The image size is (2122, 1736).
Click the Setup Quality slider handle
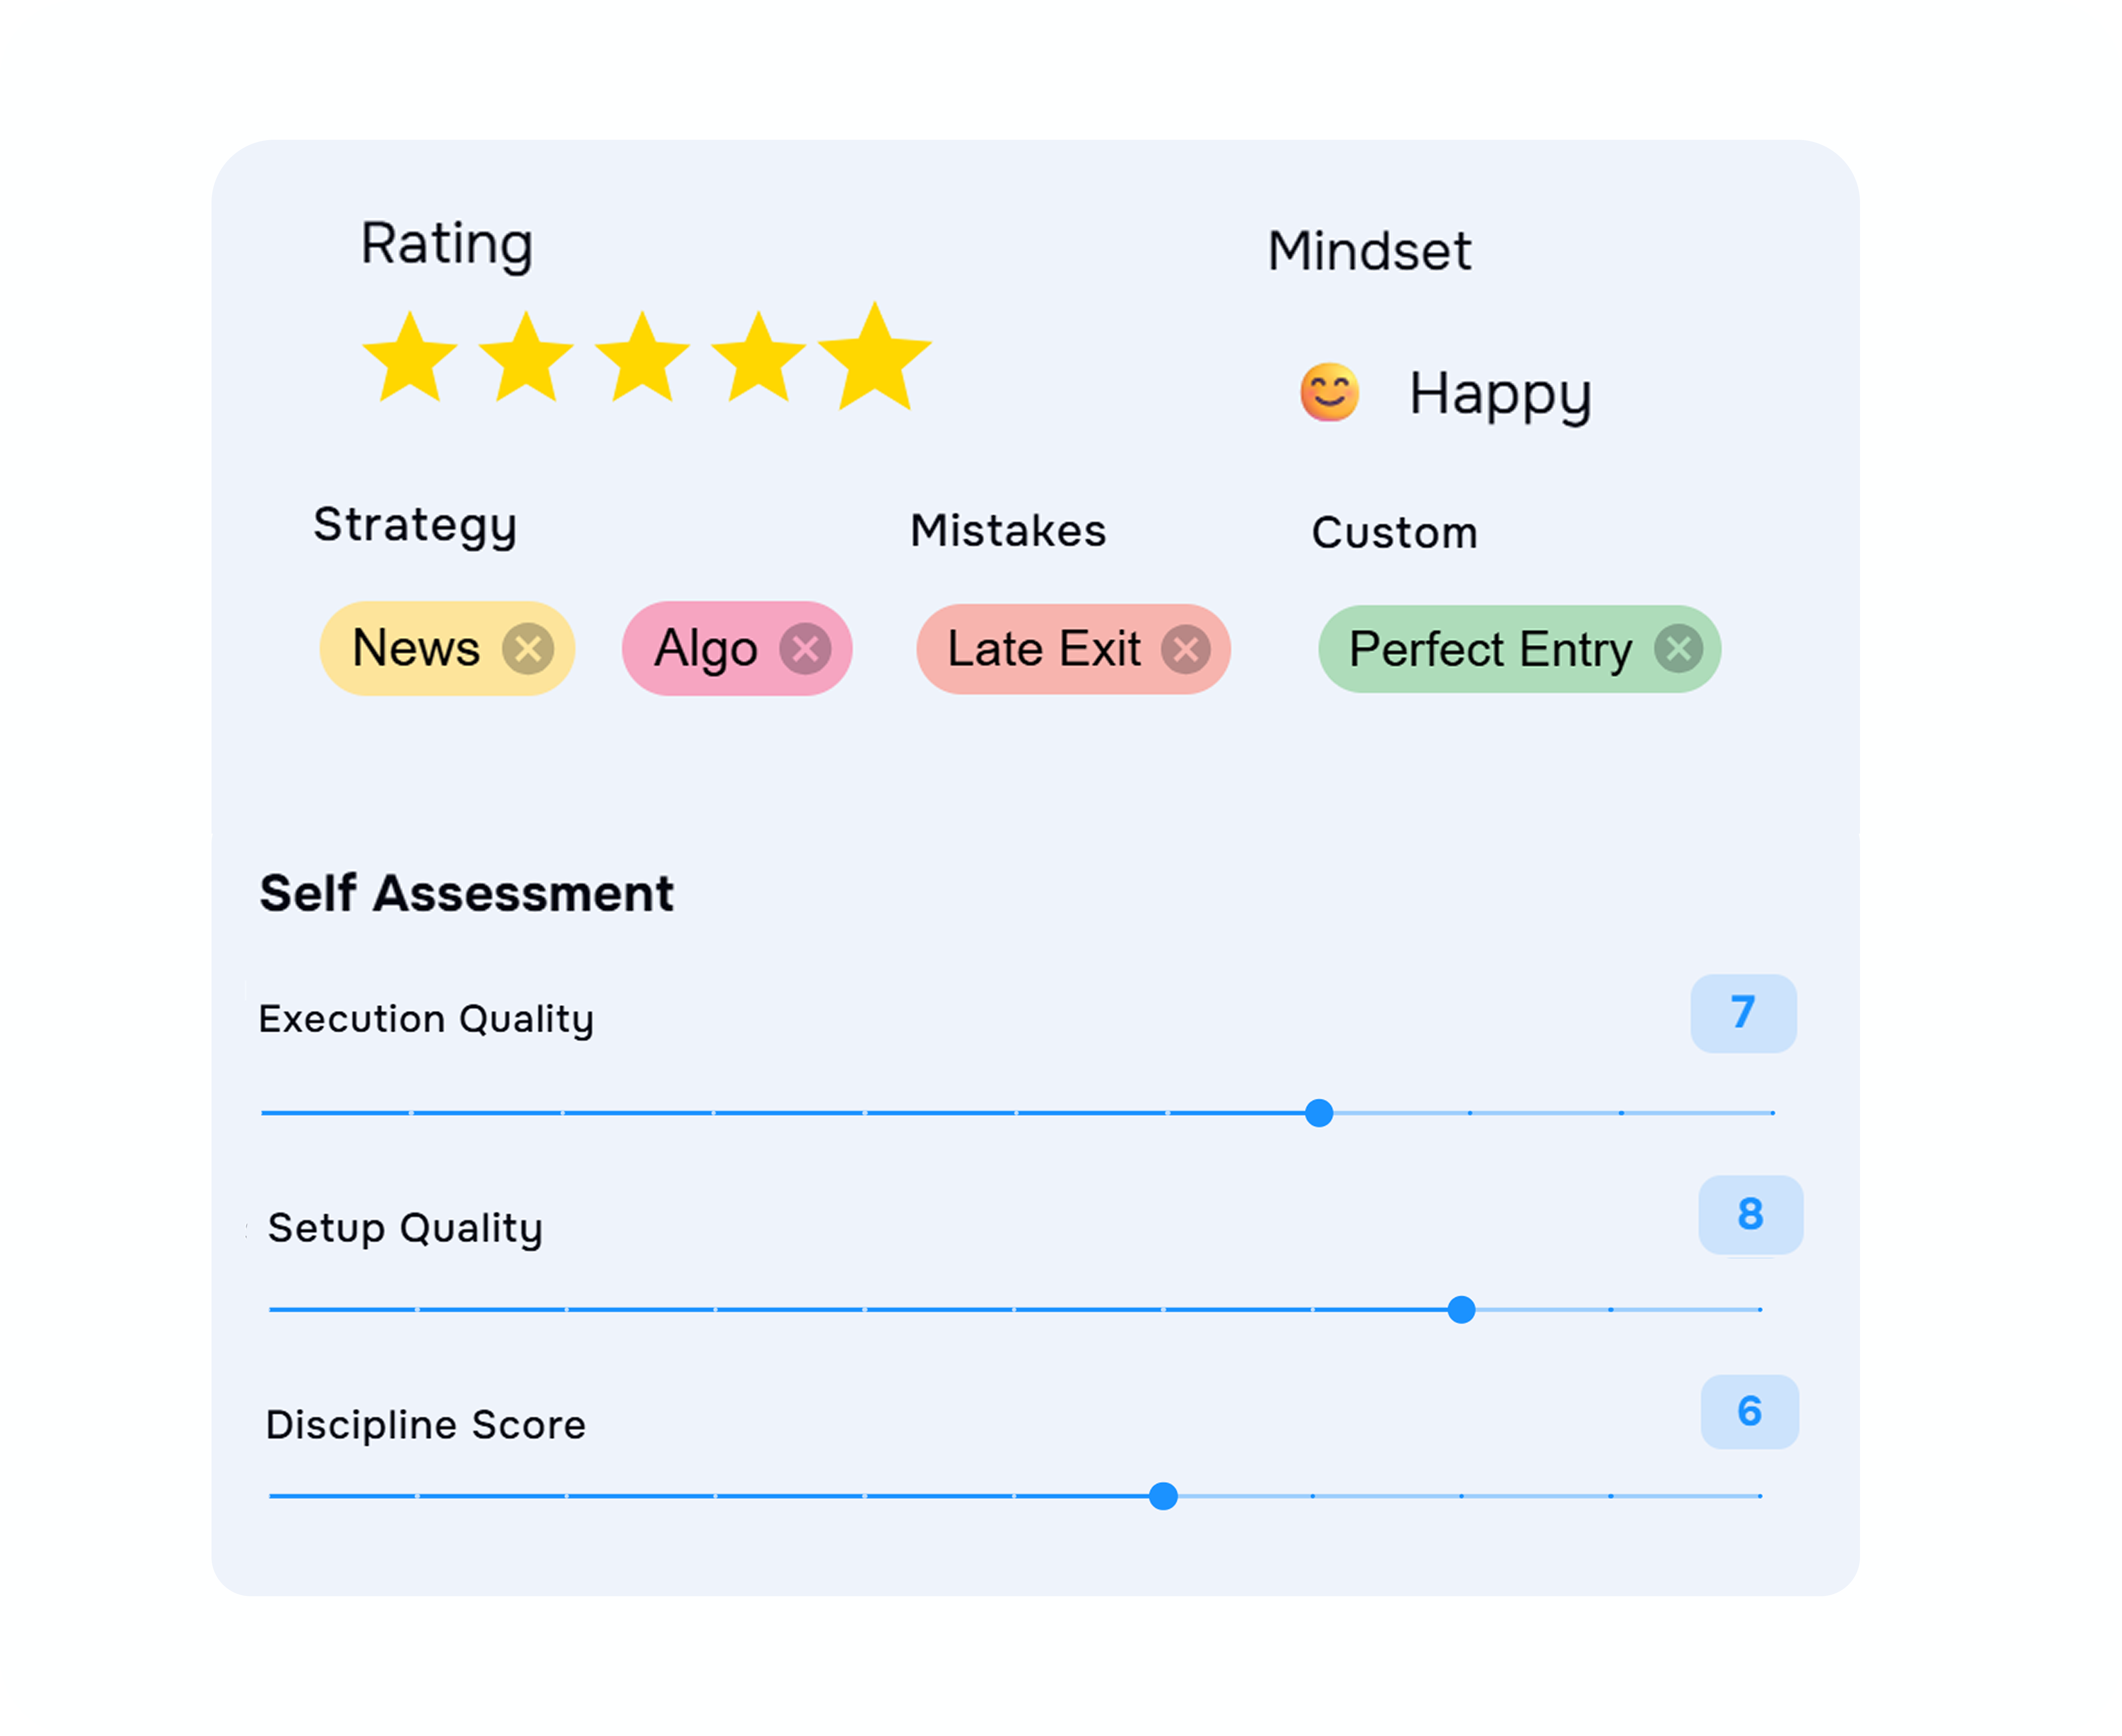click(x=1461, y=1310)
